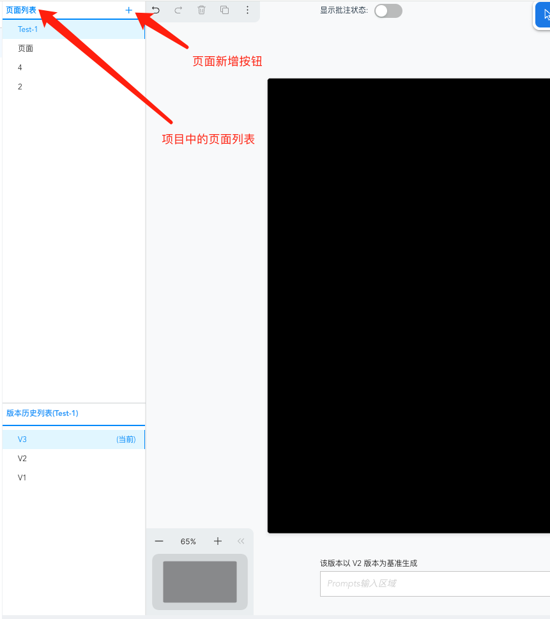Viewport: 550px width, 619px height.
Task: Click the zoom in plus icon
Action: [217, 541]
